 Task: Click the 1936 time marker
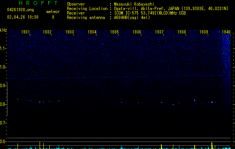tap(137, 32)
